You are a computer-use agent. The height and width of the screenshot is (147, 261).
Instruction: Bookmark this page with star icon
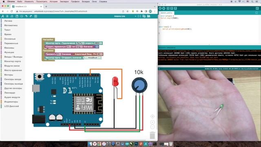click(x=128, y=11)
